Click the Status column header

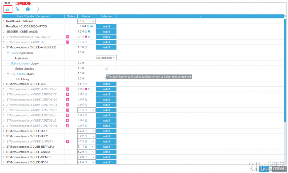click(71, 16)
